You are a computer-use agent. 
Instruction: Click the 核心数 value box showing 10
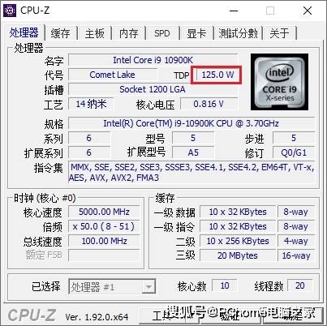225,285
